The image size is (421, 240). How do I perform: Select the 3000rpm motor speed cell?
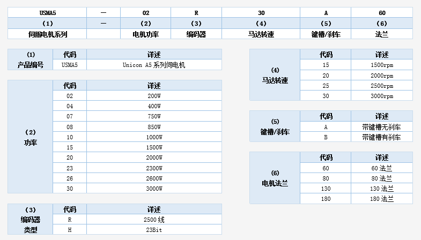[382, 96]
